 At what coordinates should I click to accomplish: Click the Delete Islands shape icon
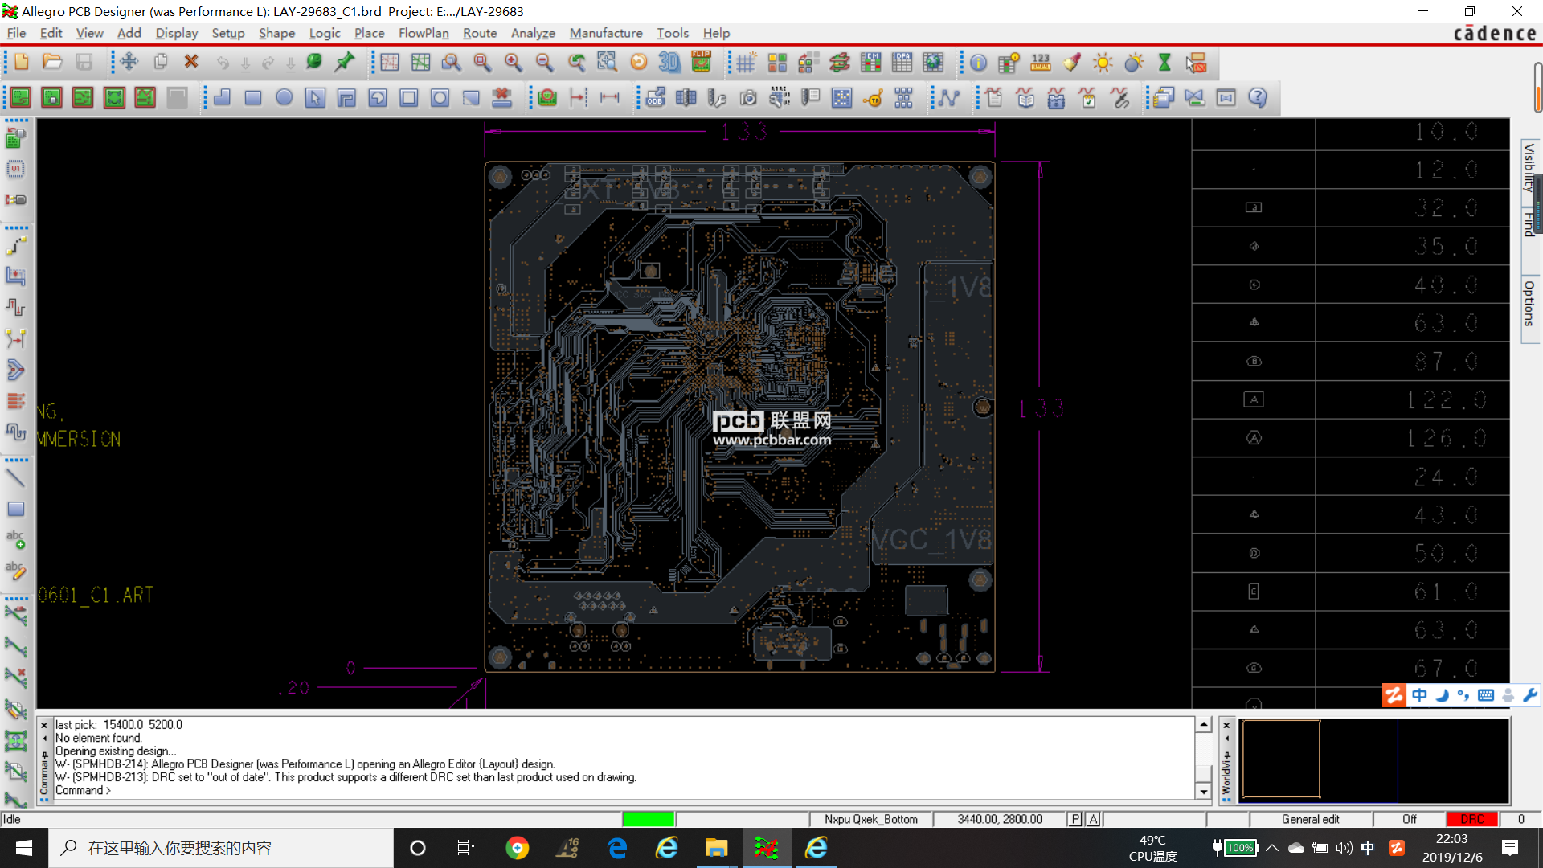[502, 98]
